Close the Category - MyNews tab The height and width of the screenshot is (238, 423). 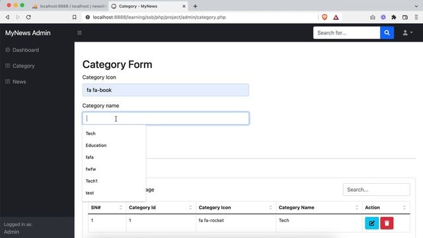[x=184, y=6]
